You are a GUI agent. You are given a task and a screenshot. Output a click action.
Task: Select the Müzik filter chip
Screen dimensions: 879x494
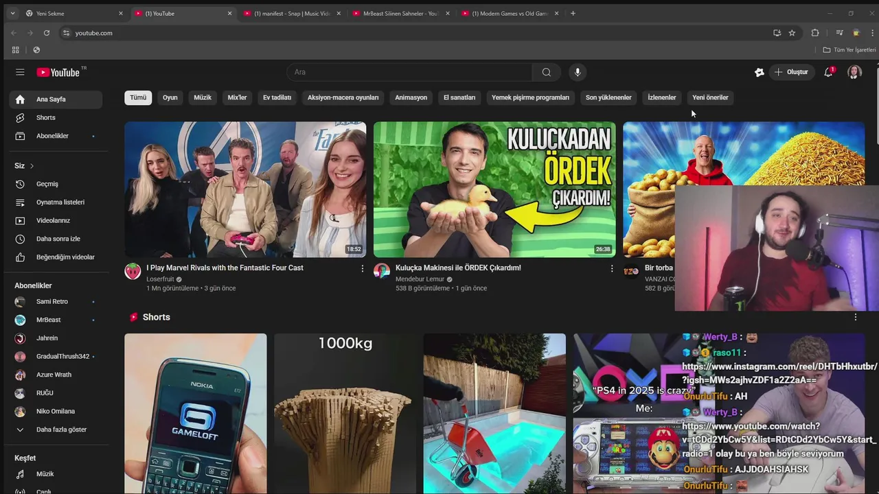203,97
